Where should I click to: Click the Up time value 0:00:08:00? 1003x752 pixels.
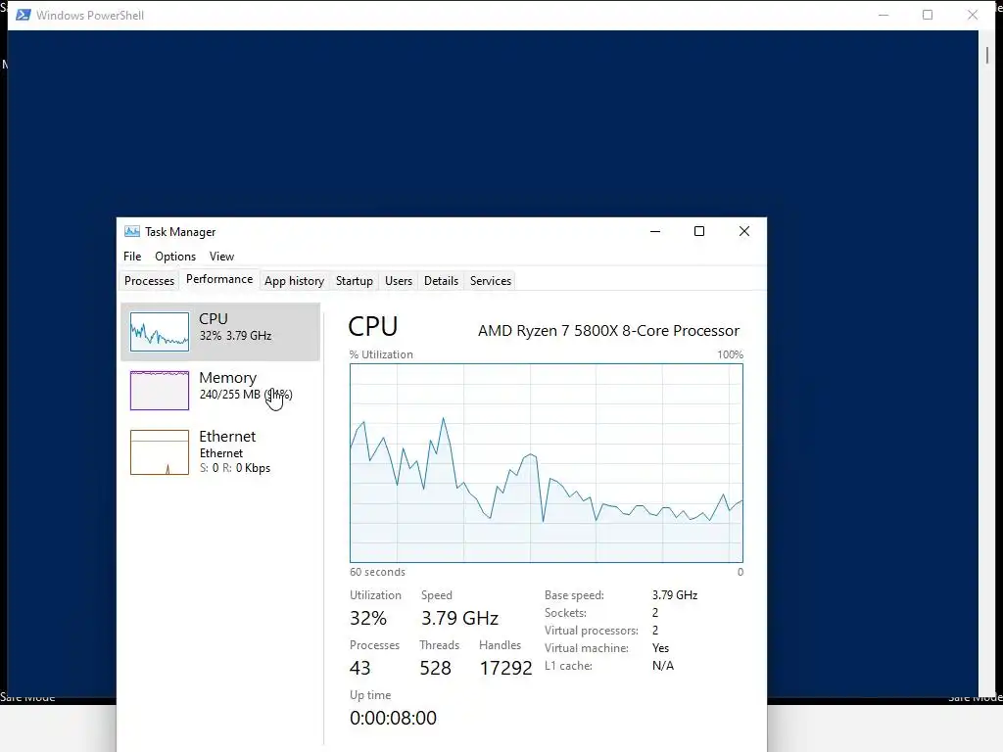[x=393, y=718]
